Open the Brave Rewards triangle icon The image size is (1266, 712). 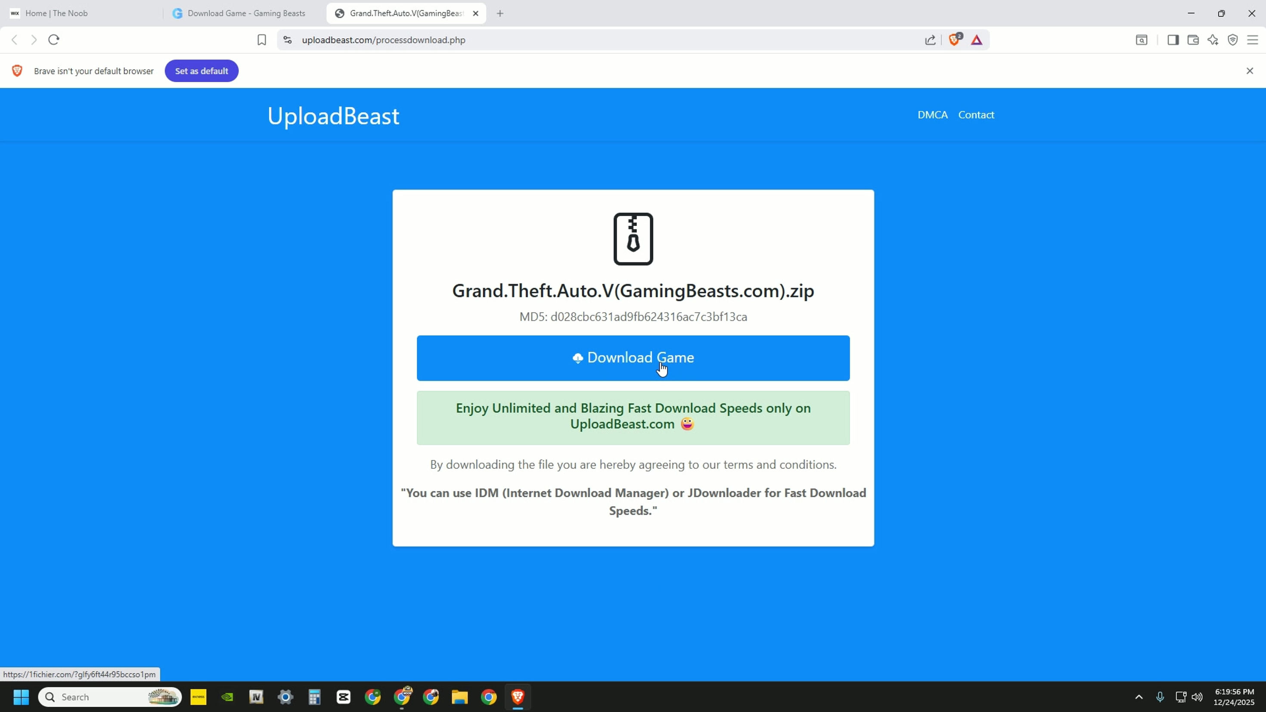click(x=977, y=40)
